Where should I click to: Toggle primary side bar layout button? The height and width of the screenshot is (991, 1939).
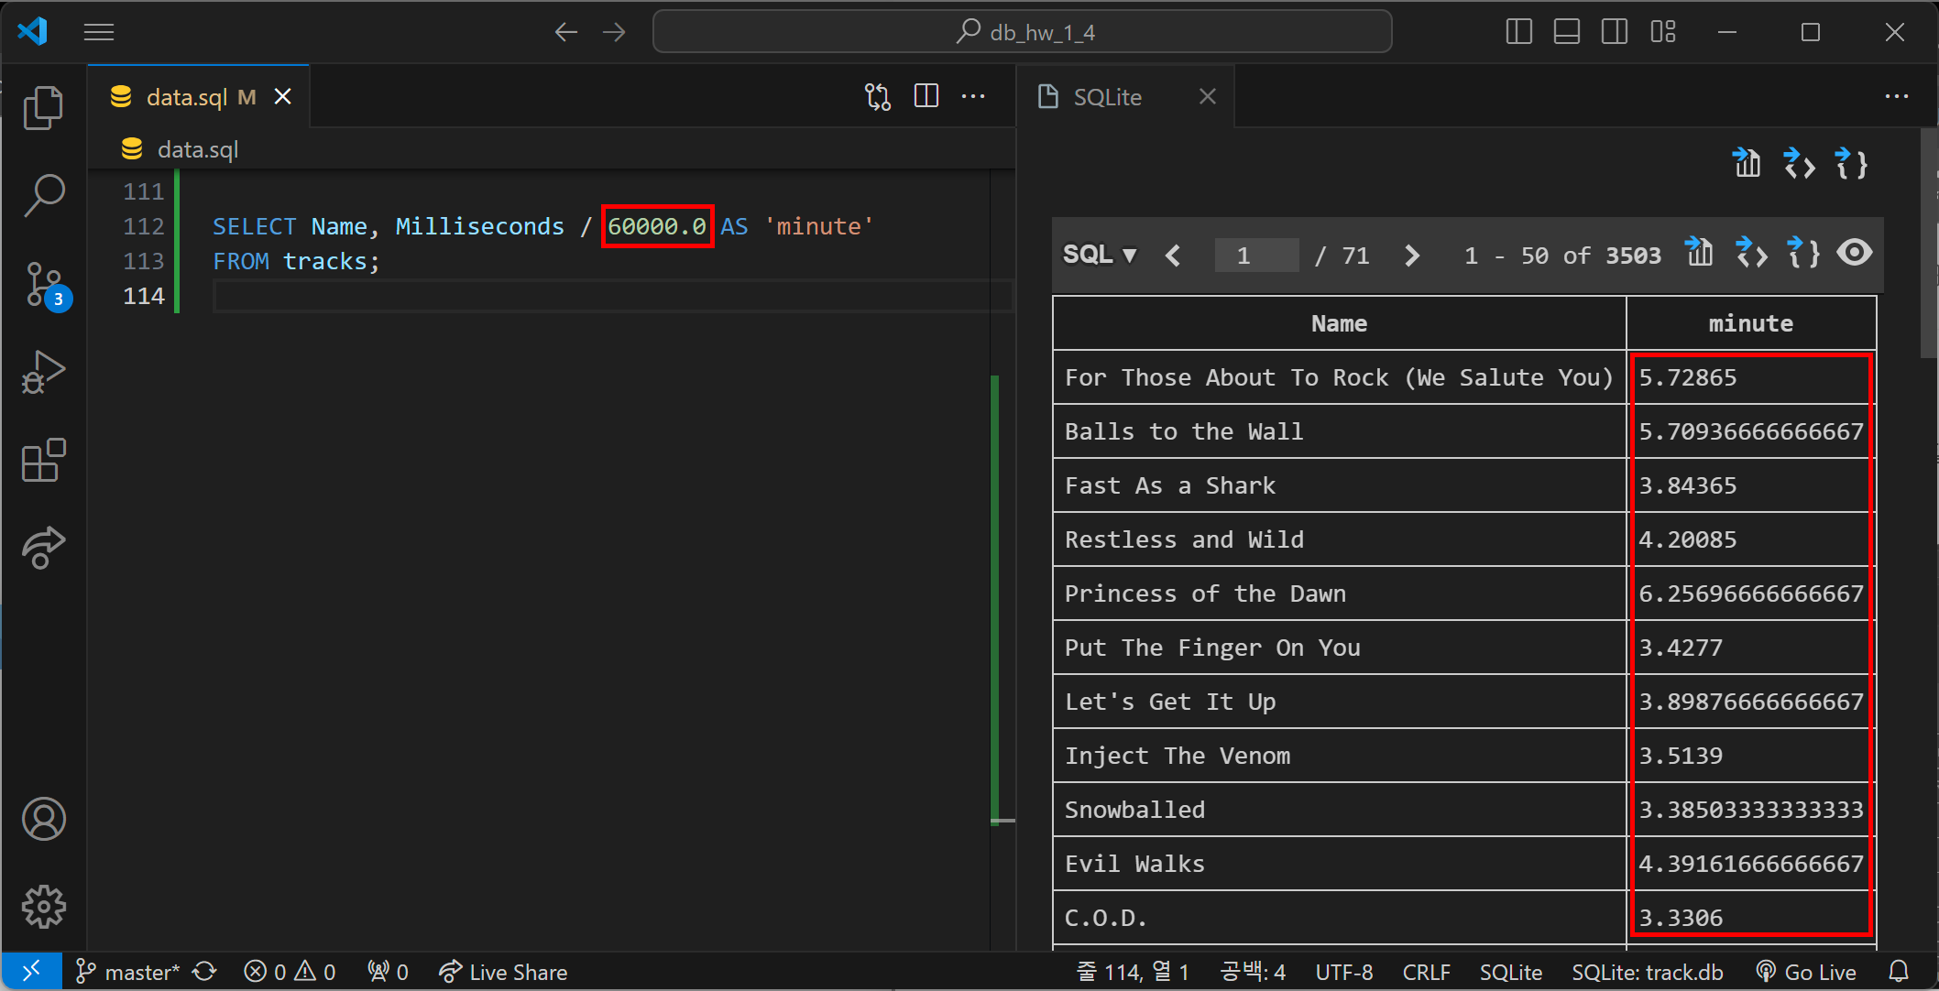pyautogui.click(x=1518, y=32)
